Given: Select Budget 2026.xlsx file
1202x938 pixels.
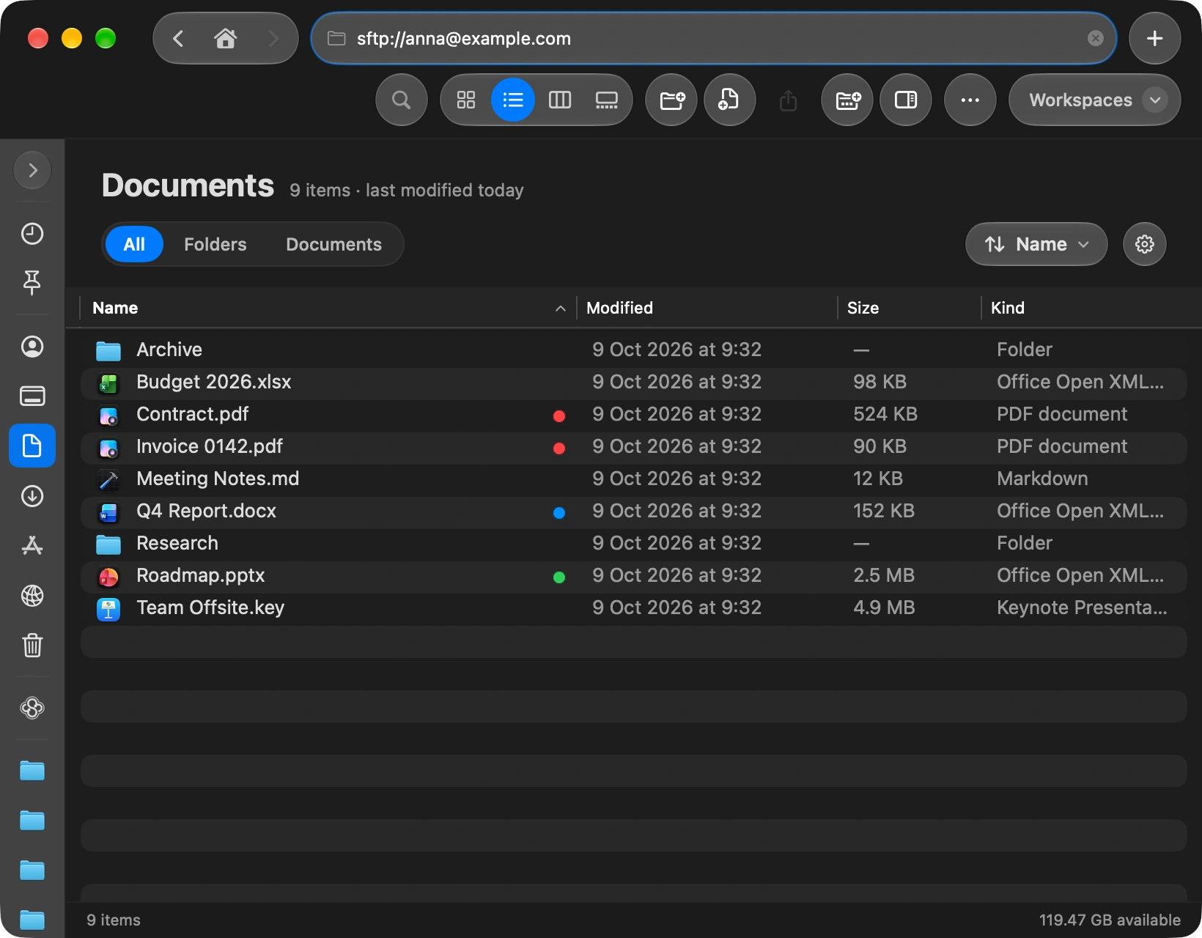Looking at the screenshot, I should (634, 382).
